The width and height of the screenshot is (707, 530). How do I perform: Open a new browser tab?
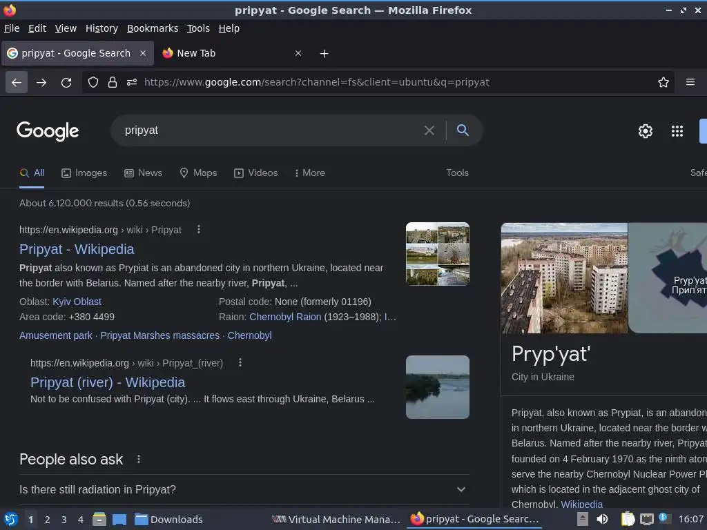(324, 54)
